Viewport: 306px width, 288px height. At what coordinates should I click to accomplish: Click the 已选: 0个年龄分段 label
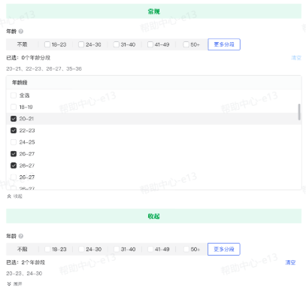(29, 58)
